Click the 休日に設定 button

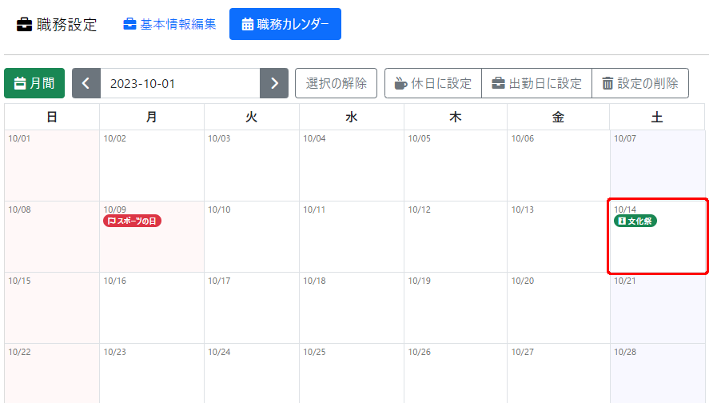433,83
